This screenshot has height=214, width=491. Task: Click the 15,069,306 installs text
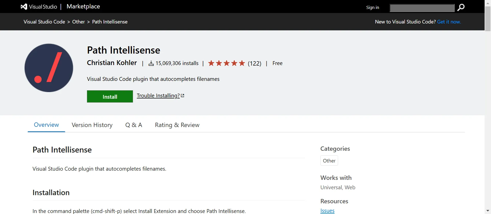177,63
